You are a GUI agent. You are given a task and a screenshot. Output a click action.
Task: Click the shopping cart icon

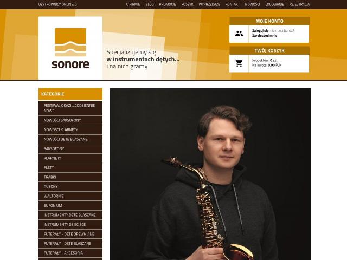pos(239,63)
